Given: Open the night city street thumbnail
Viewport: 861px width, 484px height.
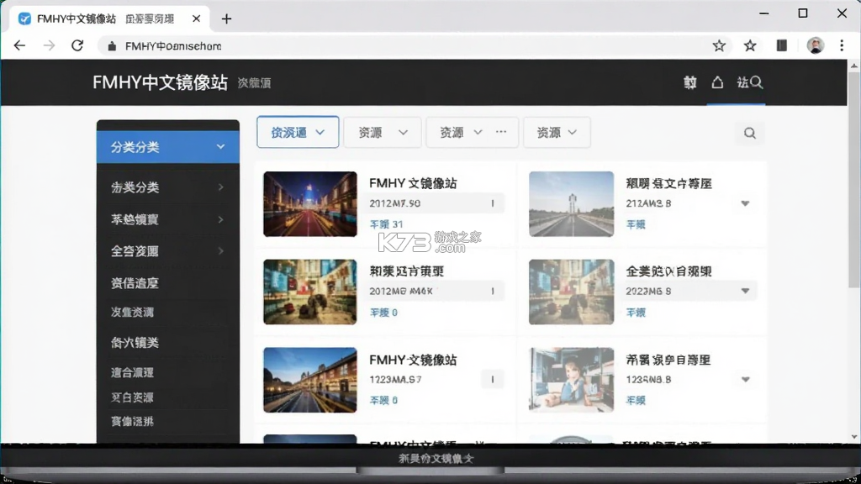Looking at the screenshot, I should [x=310, y=204].
